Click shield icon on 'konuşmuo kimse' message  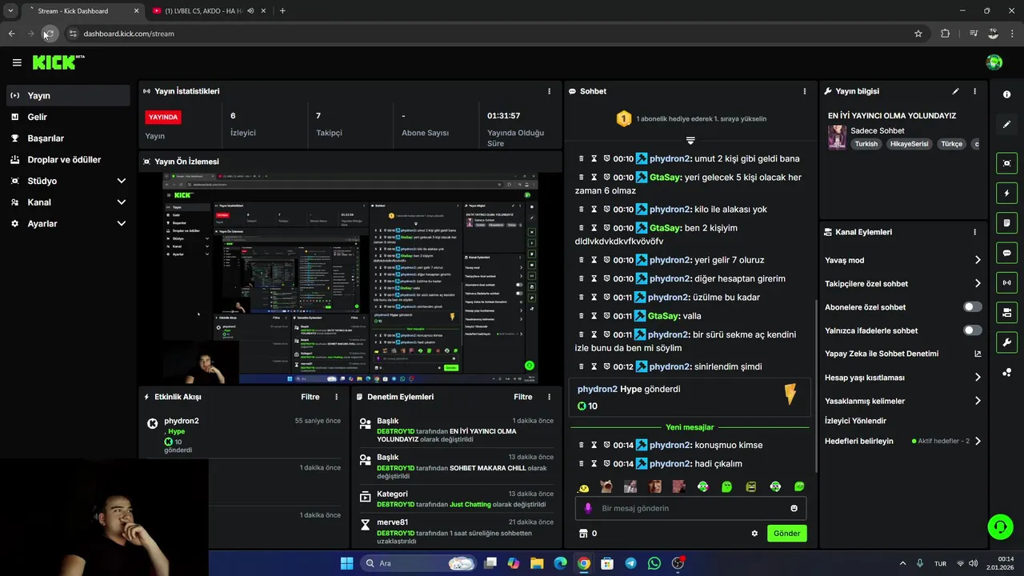606,445
